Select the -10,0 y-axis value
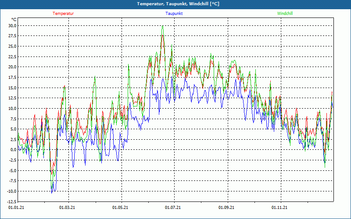 click(x=12, y=191)
